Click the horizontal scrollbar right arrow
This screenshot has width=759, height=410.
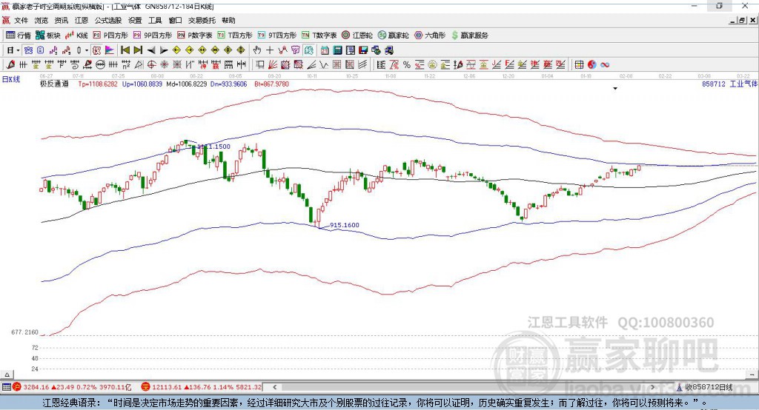click(652, 387)
